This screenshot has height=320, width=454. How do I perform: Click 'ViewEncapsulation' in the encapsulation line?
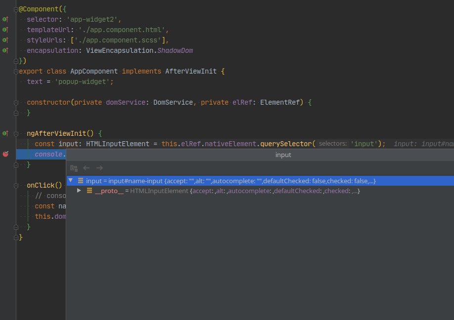(120, 50)
